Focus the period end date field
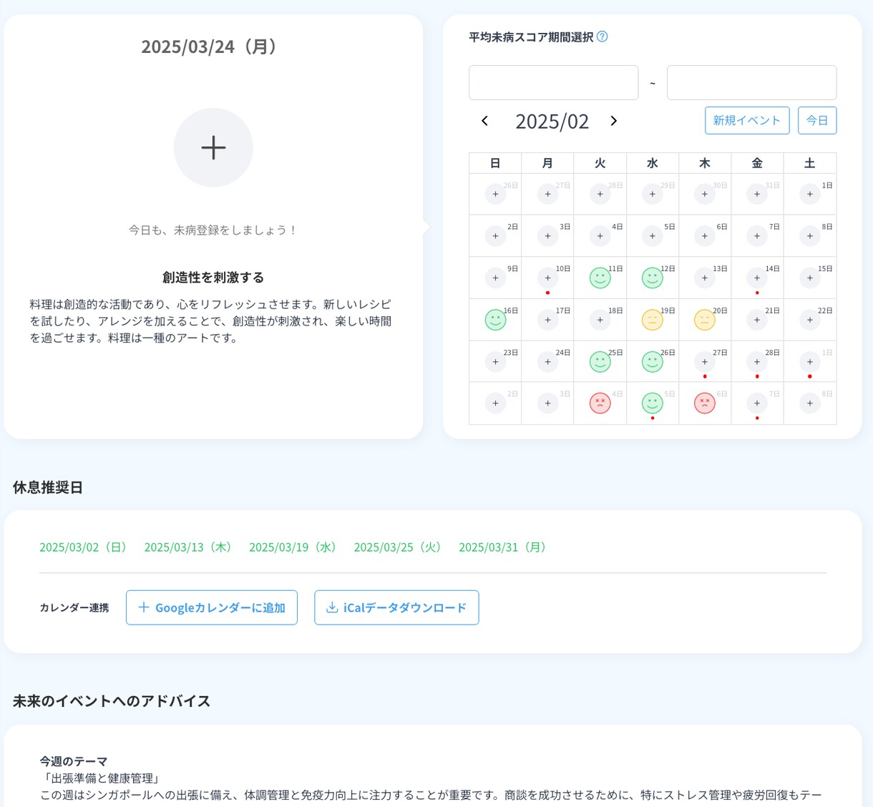This screenshot has width=873, height=807. (x=751, y=82)
